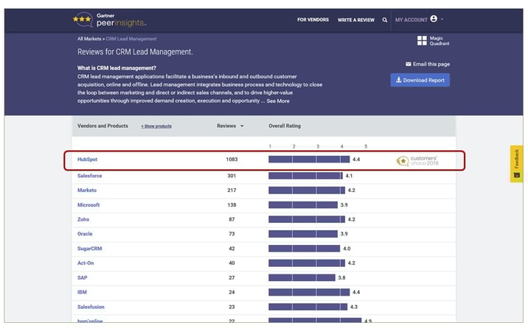Select Write a Review in navigation
This screenshot has height=331, width=528.
pyautogui.click(x=355, y=20)
